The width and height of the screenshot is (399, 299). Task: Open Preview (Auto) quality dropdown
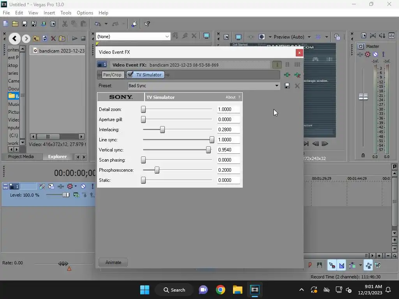[x=292, y=37]
